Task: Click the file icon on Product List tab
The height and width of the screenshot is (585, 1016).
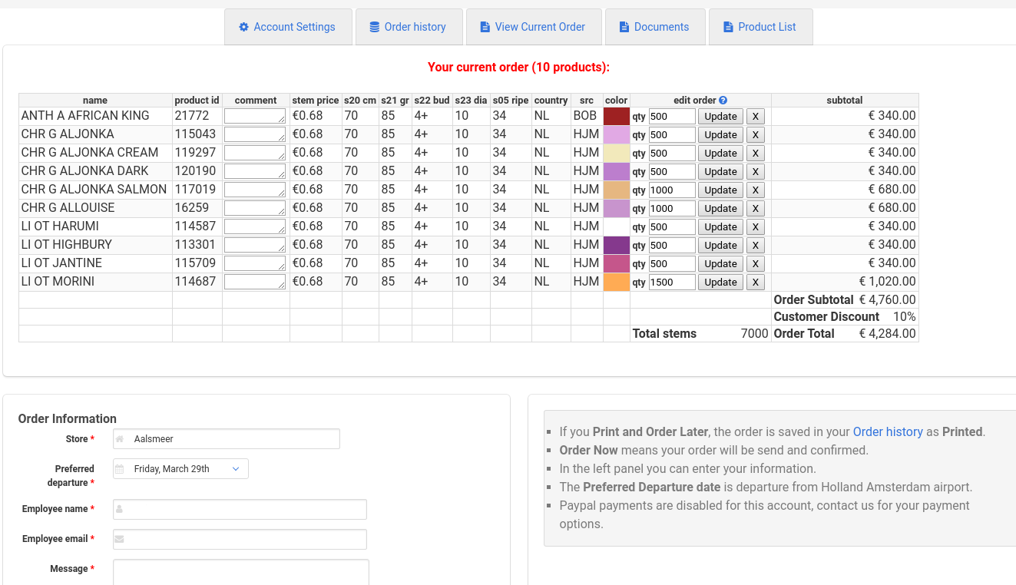Action: point(728,27)
